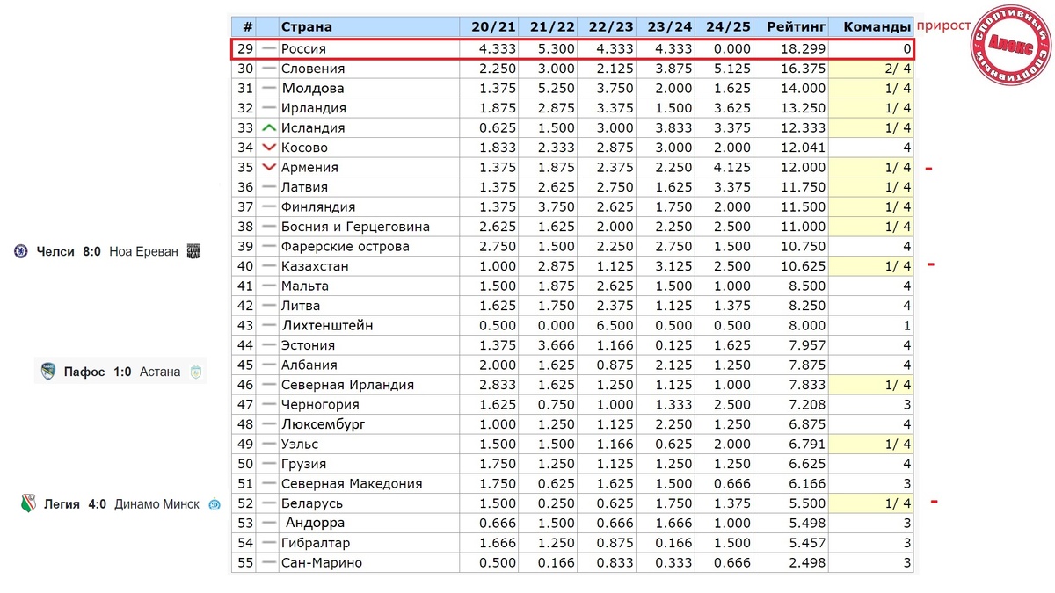Screen dimensions: 1055x593
Task: Select the Беларусь country cell
Action: [x=369, y=503]
